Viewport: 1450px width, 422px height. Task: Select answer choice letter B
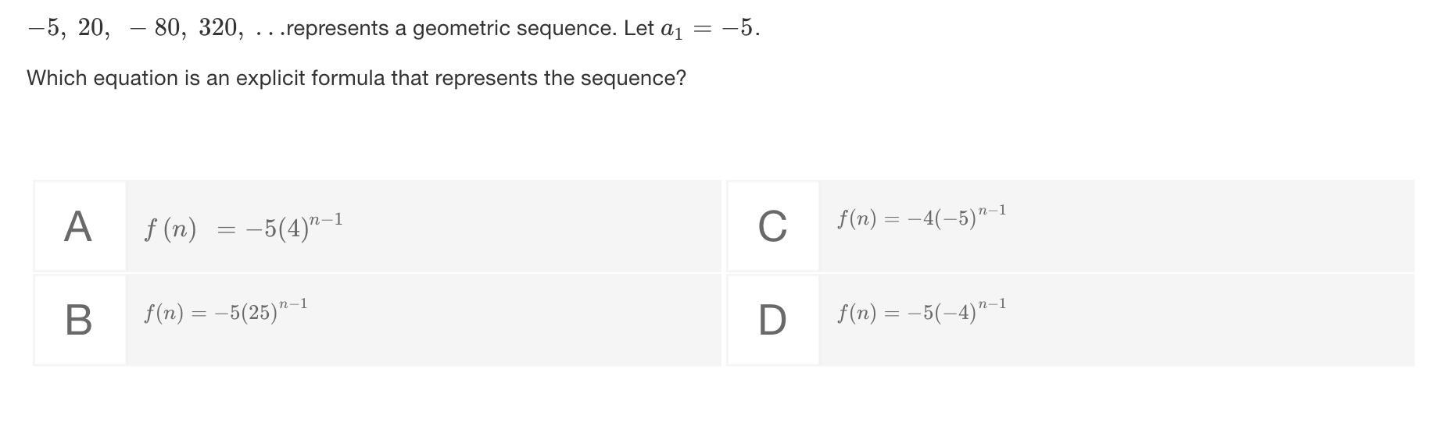pyautogui.click(x=78, y=320)
